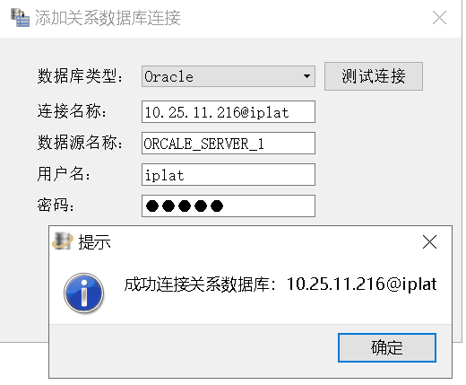Viewport: 466px width, 385px height.
Task: Click the 测试连接 button
Action: pos(374,76)
